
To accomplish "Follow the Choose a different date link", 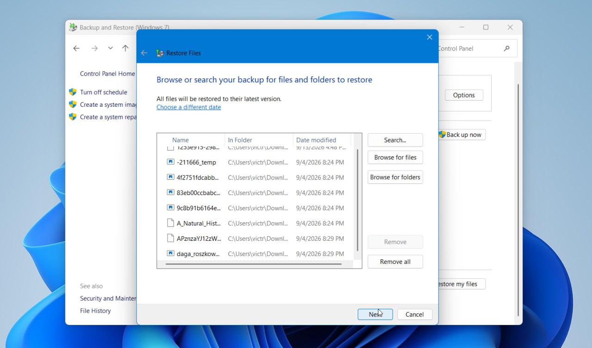I will pyautogui.click(x=189, y=107).
